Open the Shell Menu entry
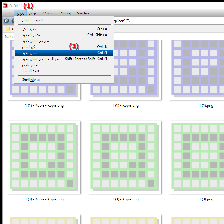The width and height of the screenshot is (224, 224). [x=64, y=80]
